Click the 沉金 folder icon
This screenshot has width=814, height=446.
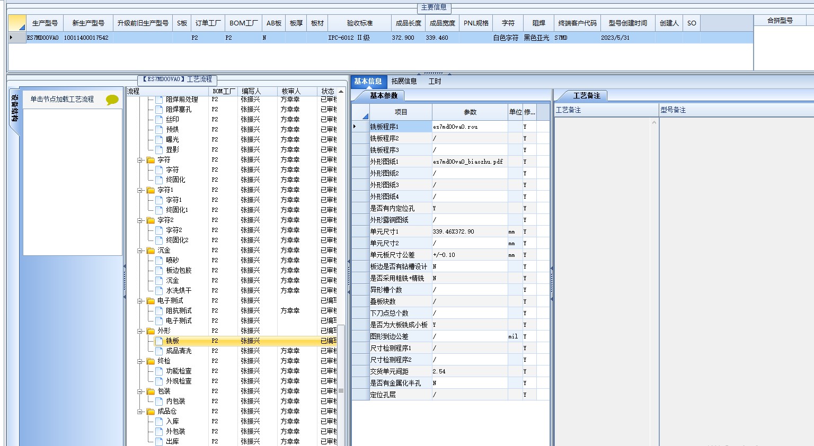click(151, 251)
